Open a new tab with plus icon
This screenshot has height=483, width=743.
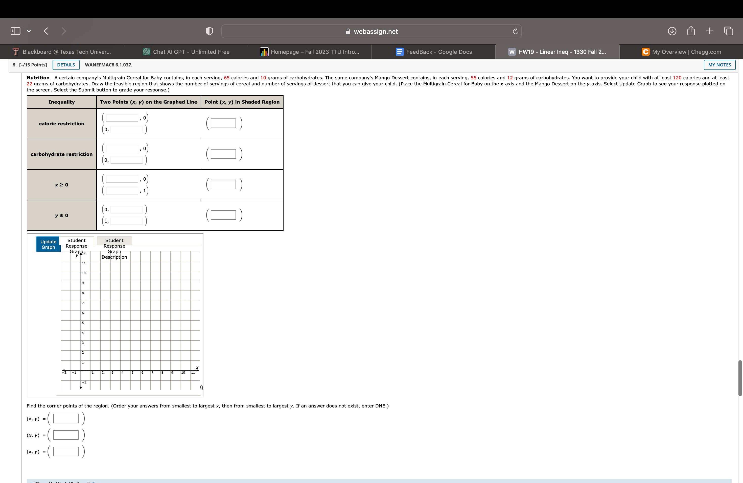point(709,31)
